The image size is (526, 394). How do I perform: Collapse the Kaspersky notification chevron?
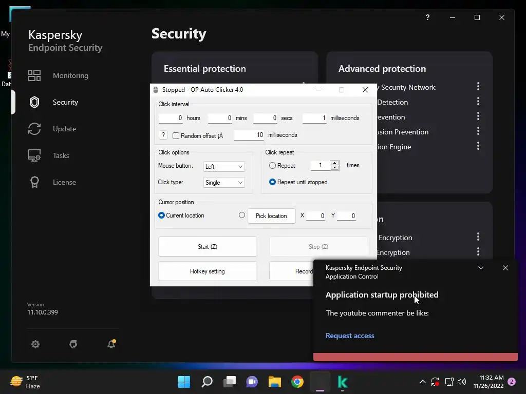(481, 268)
